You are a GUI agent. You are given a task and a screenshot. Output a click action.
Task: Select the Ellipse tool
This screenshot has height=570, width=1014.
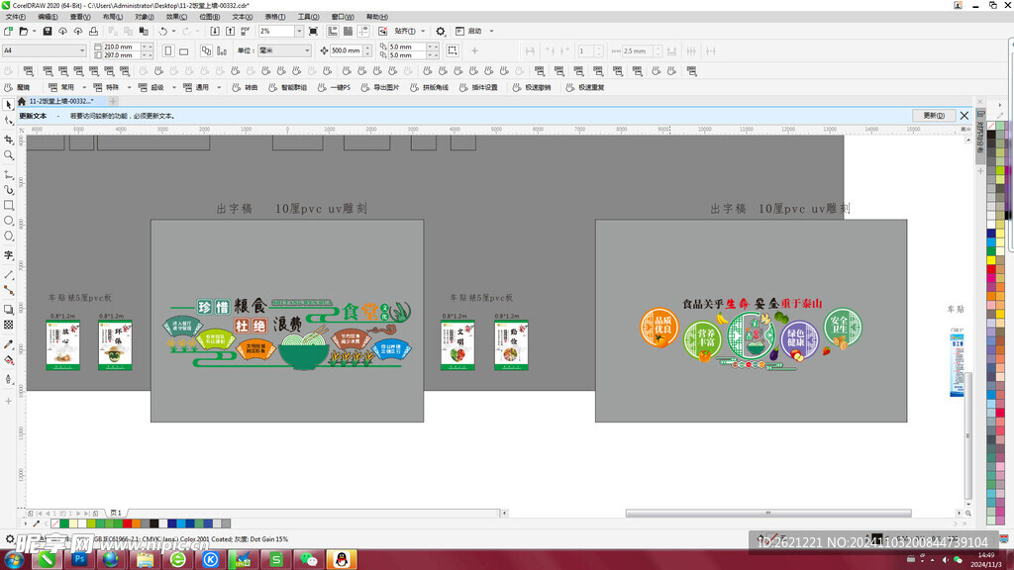8,221
